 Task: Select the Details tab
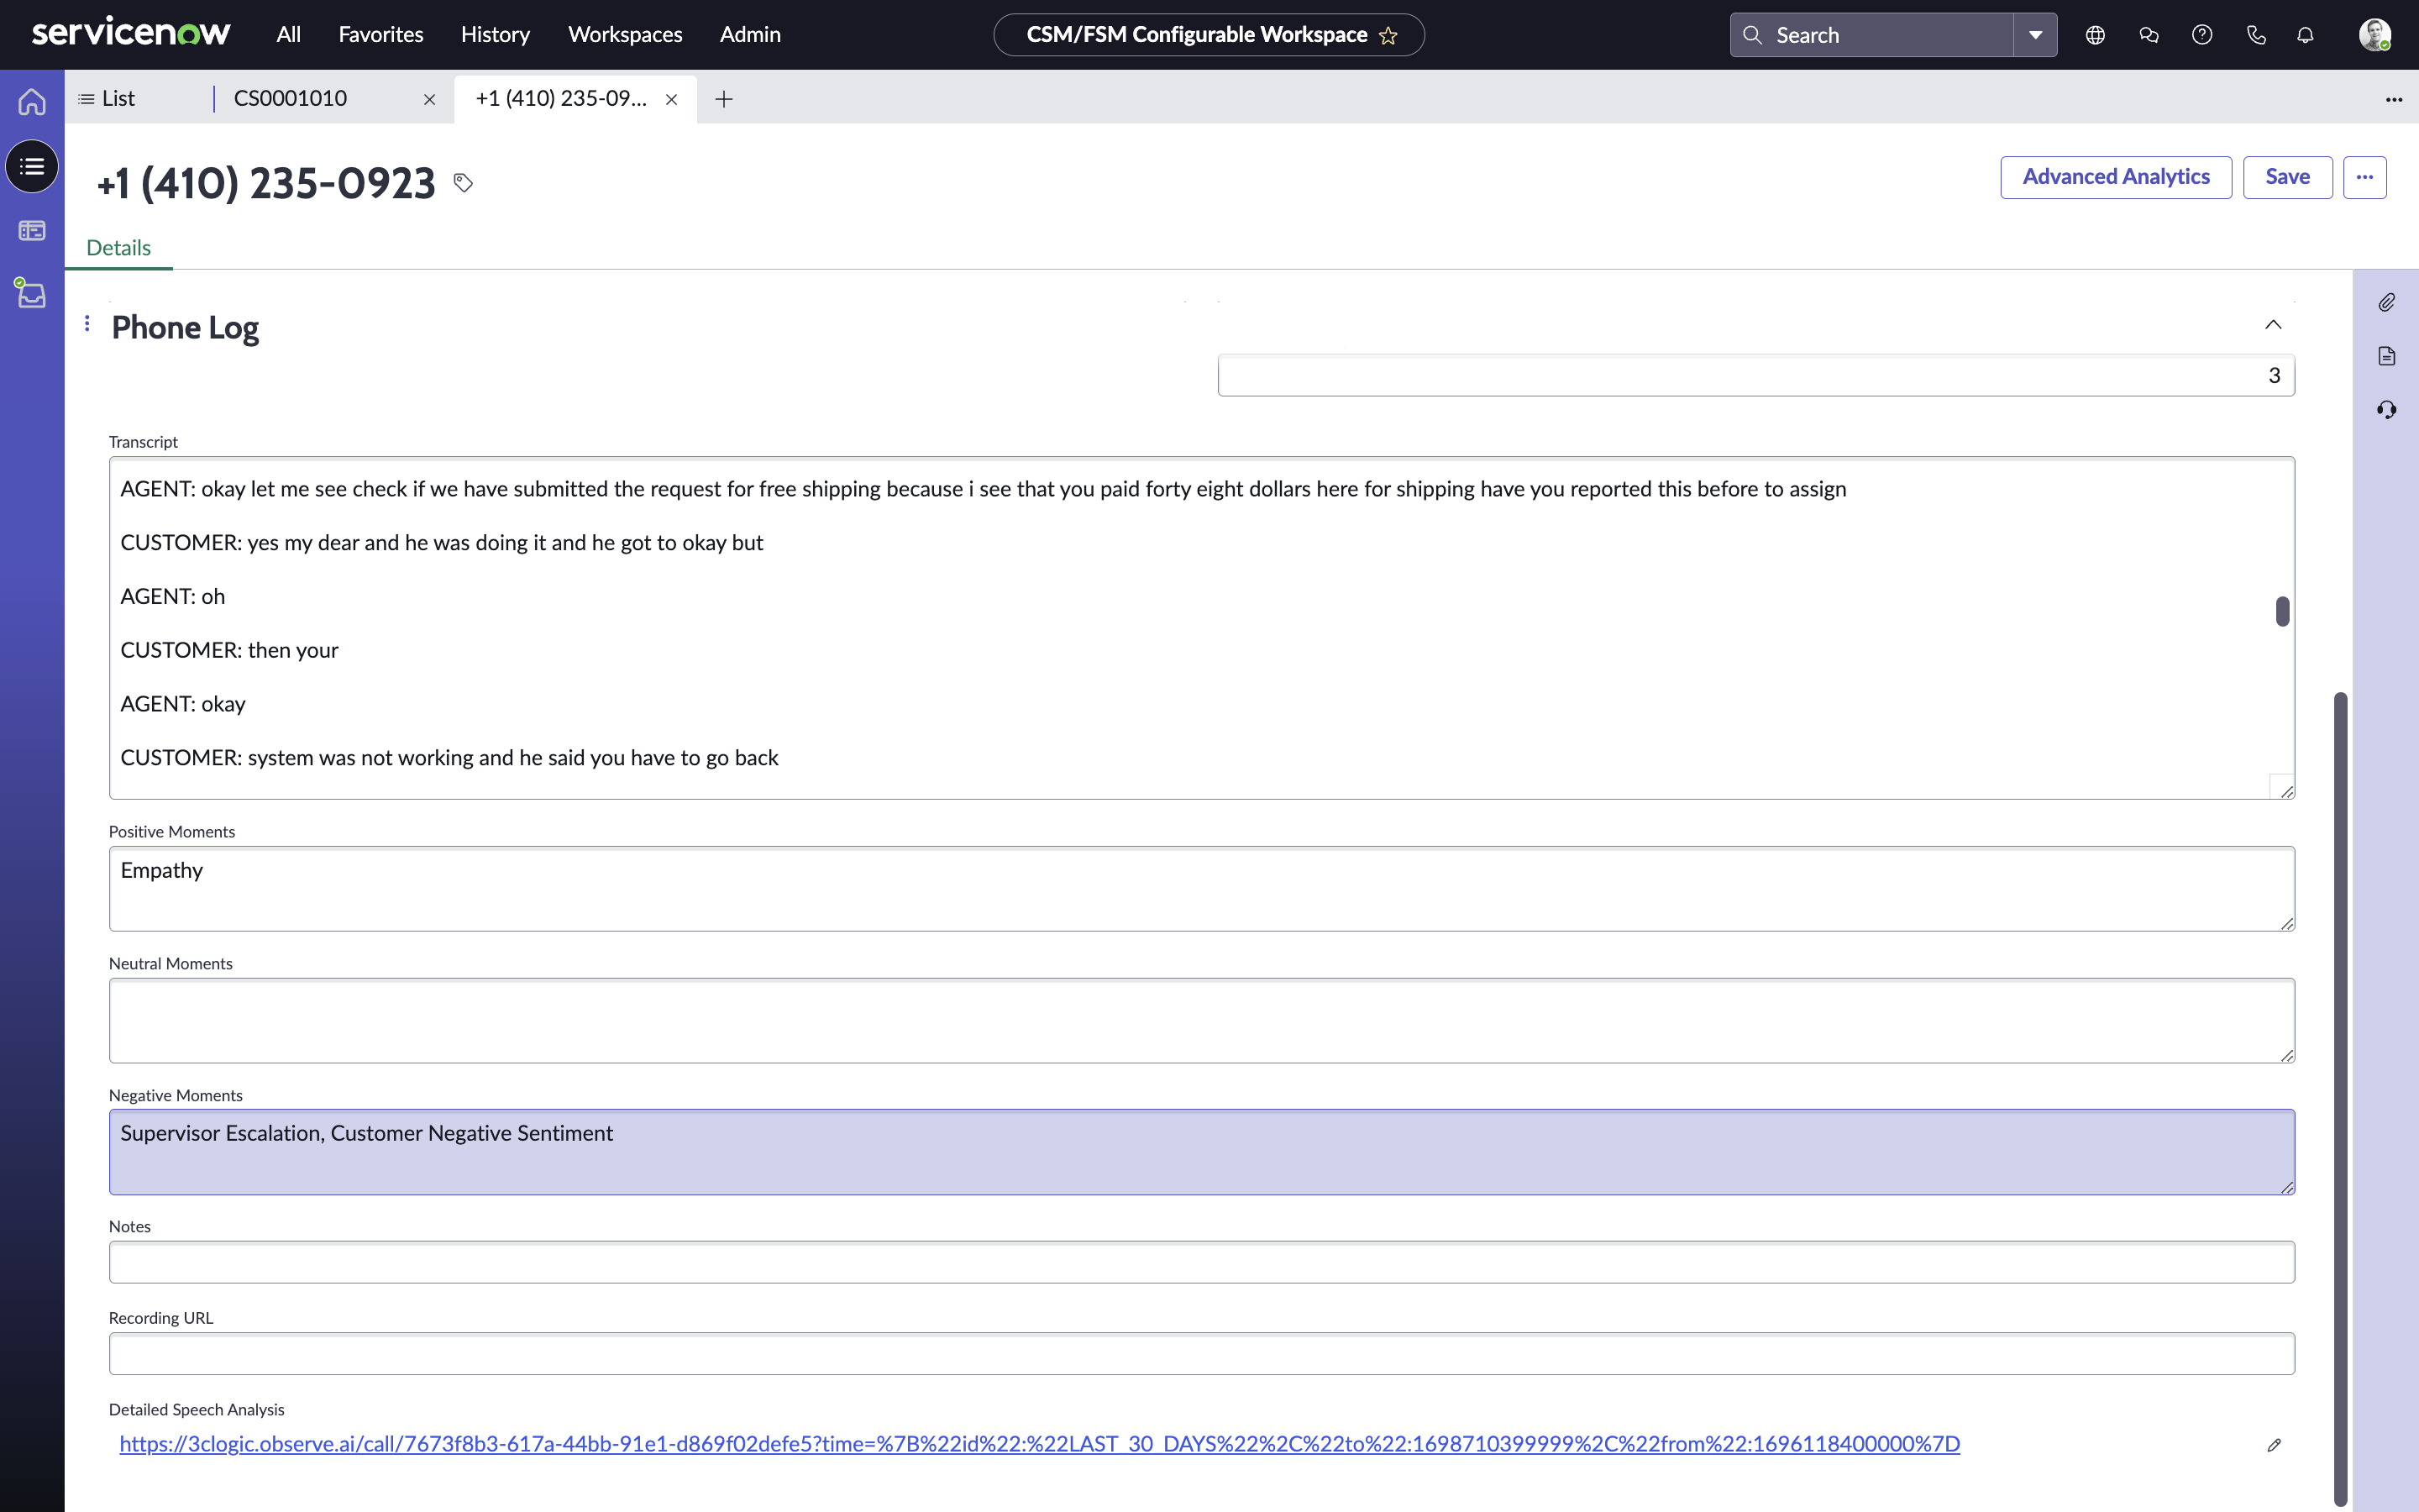pos(118,247)
